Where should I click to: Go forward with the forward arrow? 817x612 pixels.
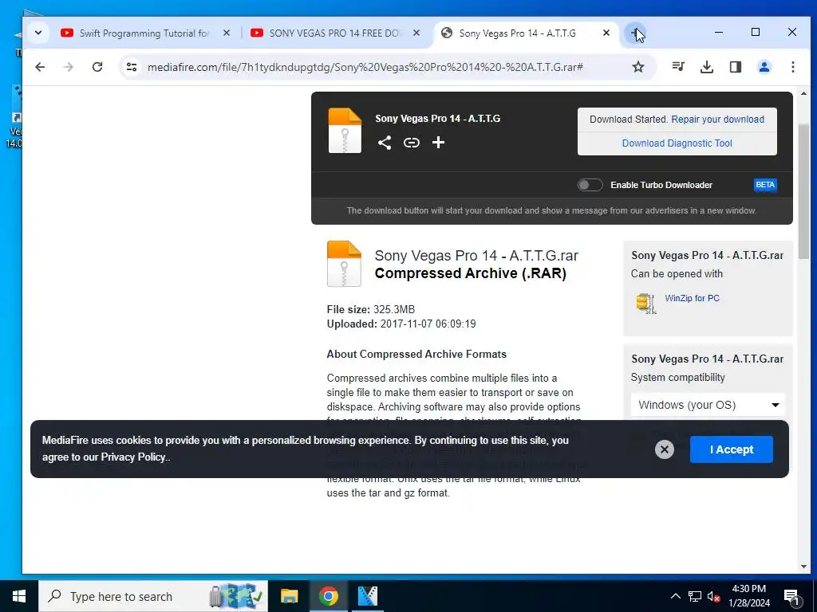(69, 67)
